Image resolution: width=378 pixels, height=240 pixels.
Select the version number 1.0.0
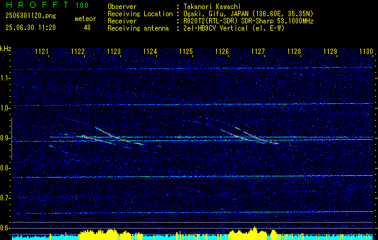(82, 5)
